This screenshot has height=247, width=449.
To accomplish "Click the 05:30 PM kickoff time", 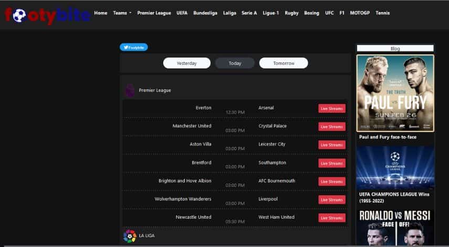I will click(235, 221).
